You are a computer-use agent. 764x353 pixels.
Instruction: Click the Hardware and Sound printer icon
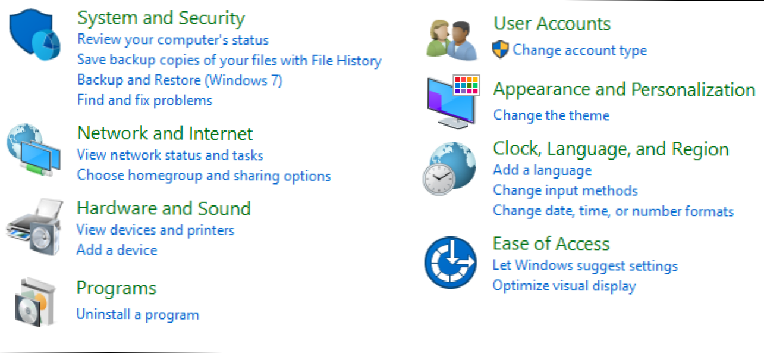[33, 227]
